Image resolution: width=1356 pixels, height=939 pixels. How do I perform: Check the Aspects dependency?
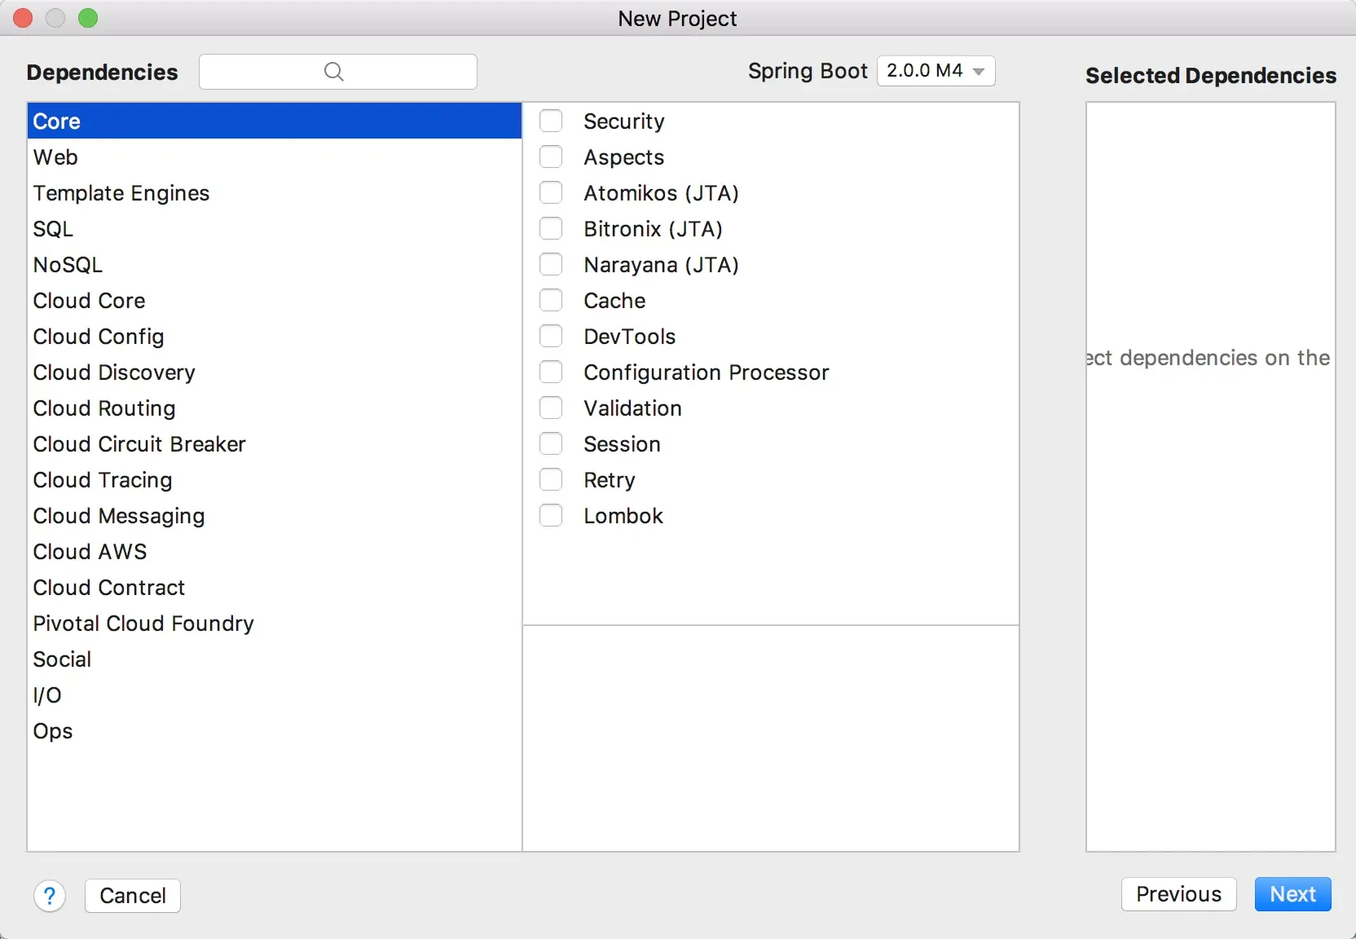pyautogui.click(x=551, y=157)
